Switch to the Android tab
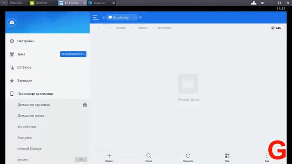This screenshot has height=164, width=292. pyautogui.click(x=42, y=3)
